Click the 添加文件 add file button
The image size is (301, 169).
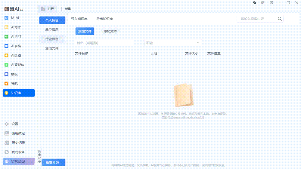[x=85, y=31]
